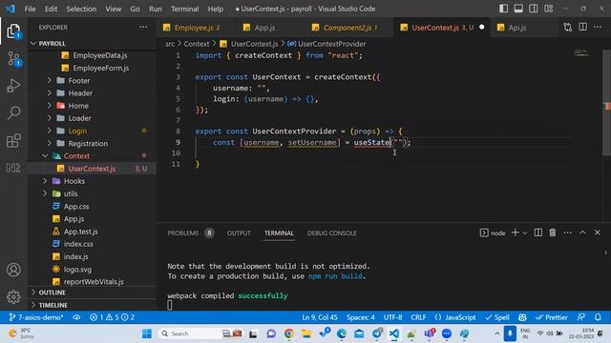
Task: Open terminal panel more actions
Action: pos(568,232)
